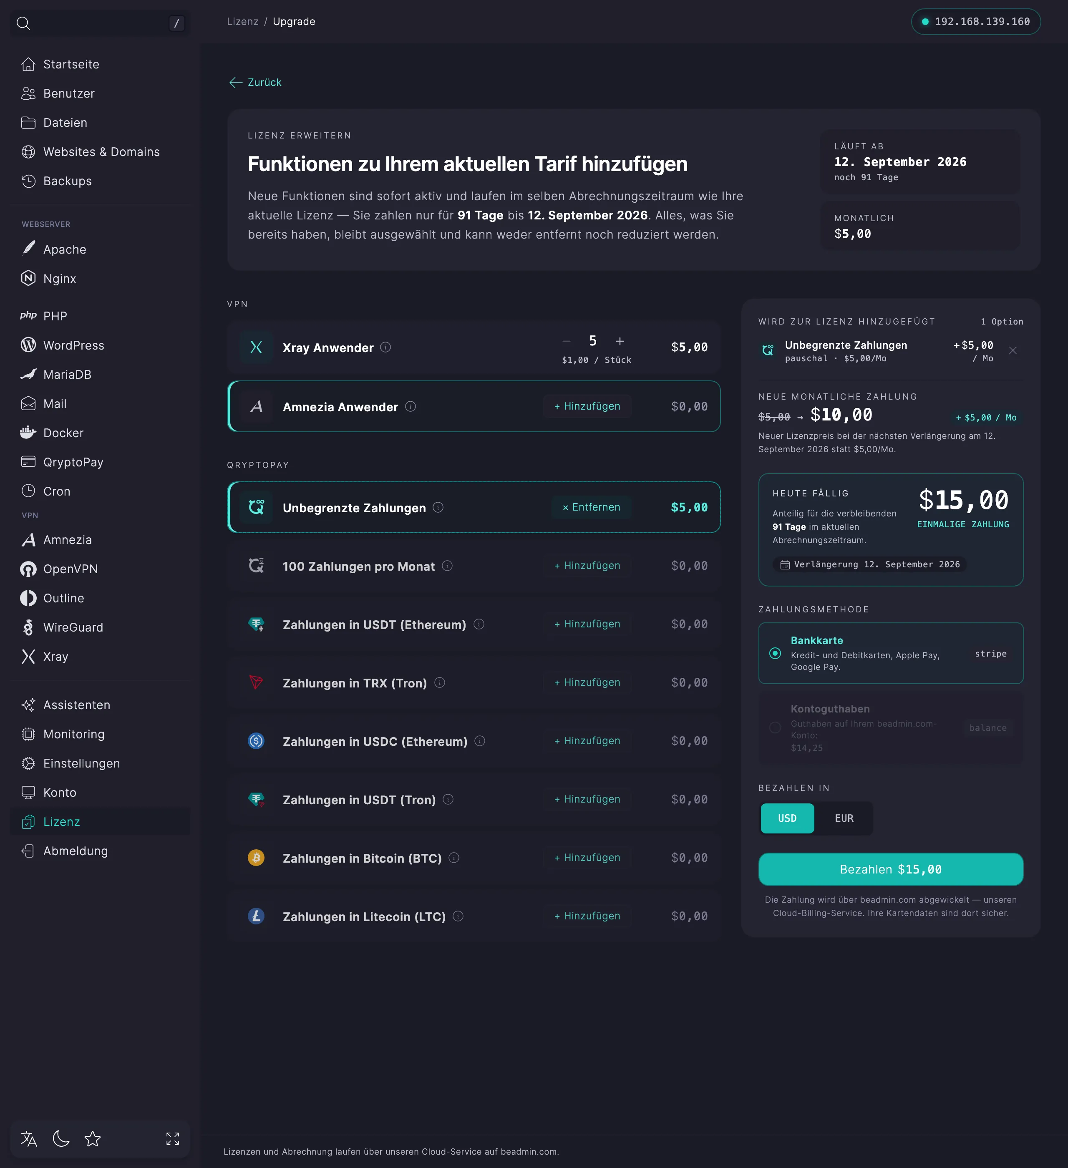Click the sidebar search input field
The height and width of the screenshot is (1168, 1068).
[100, 23]
